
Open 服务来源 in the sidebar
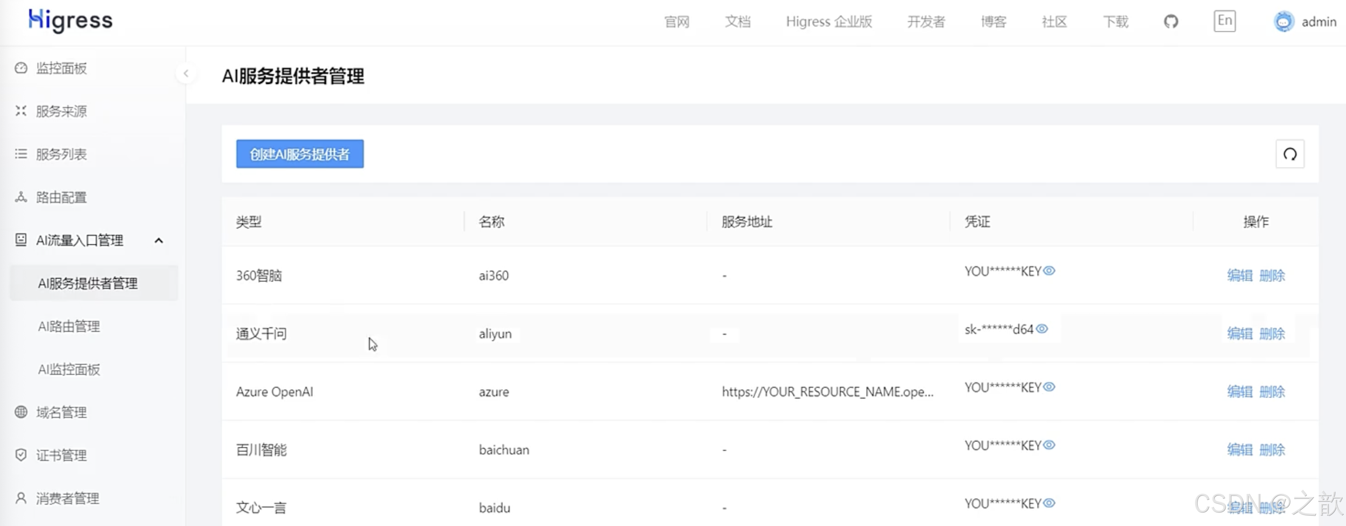[61, 111]
